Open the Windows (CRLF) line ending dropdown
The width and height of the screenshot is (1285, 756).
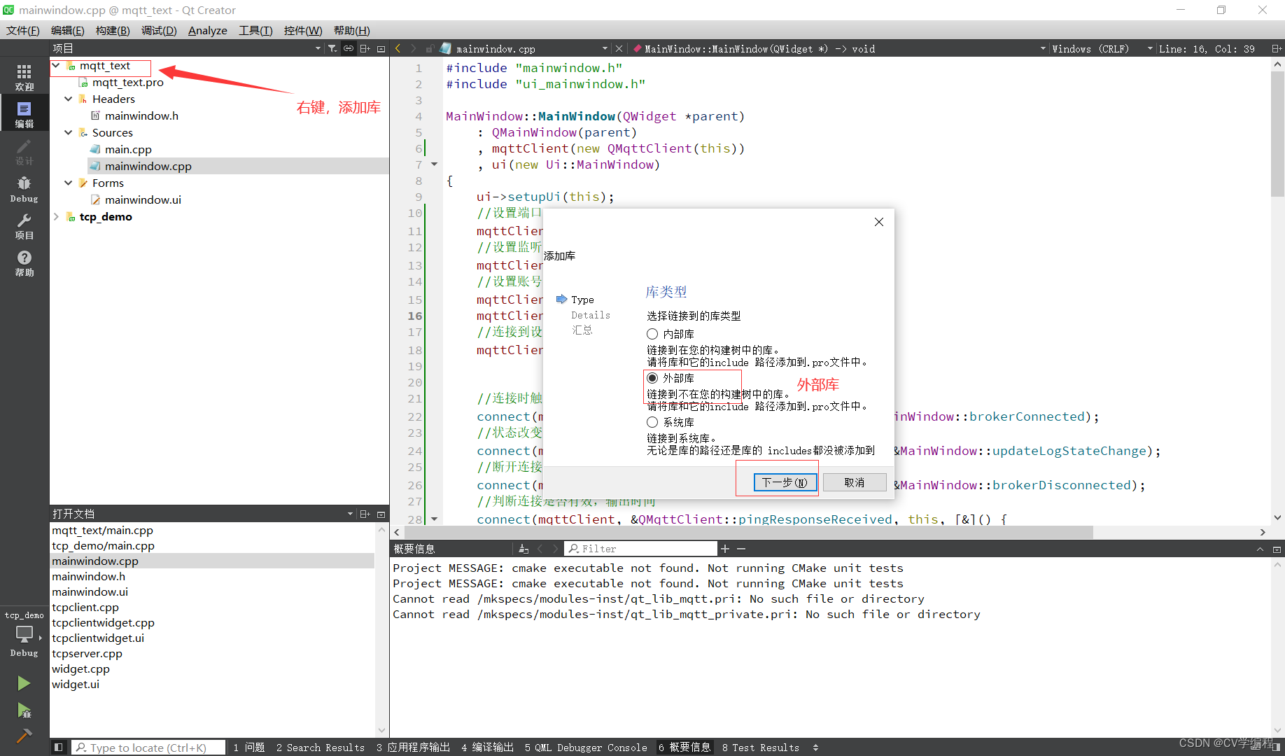(x=1150, y=48)
